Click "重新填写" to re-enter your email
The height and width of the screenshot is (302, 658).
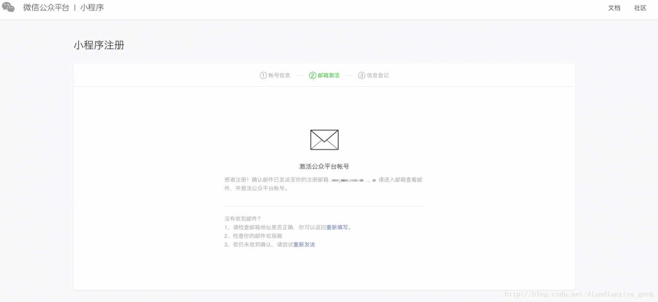(337, 227)
